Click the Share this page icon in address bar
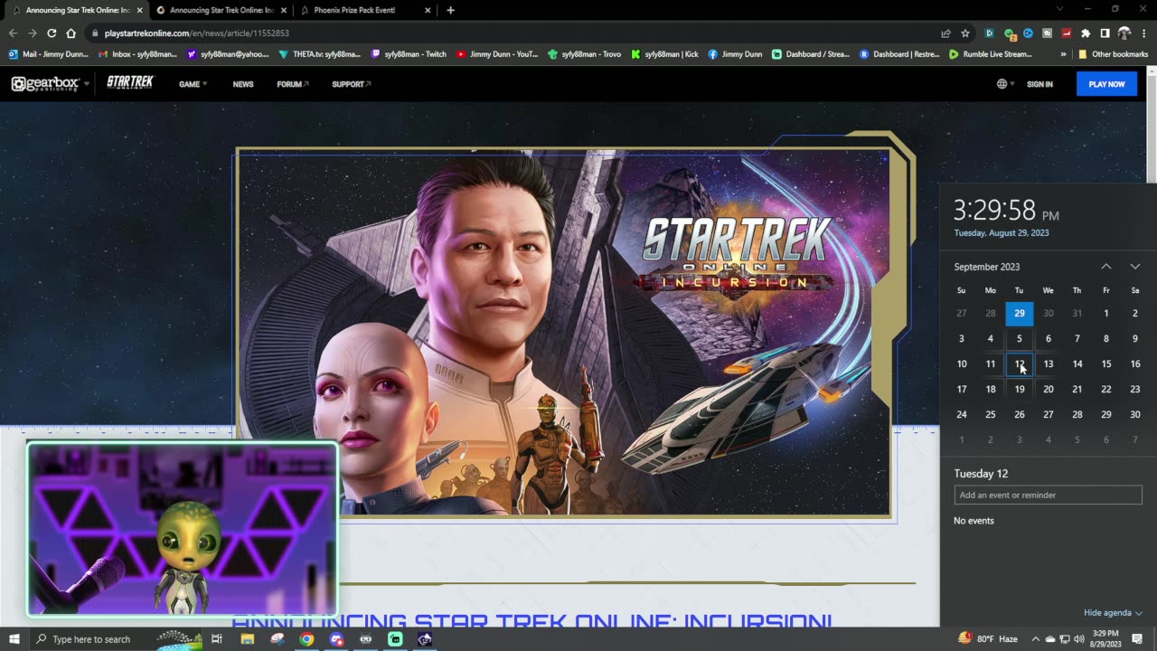 coord(945,33)
